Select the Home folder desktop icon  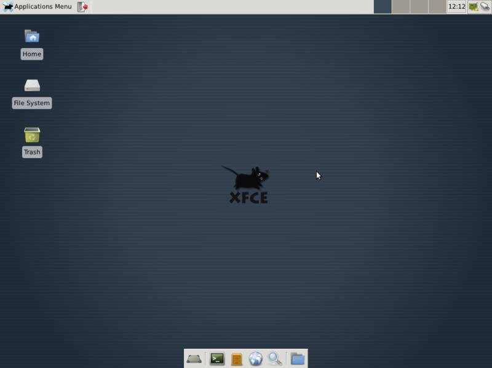point(31,36)
